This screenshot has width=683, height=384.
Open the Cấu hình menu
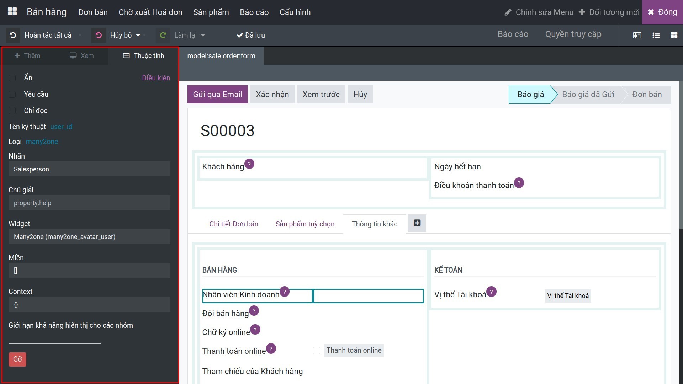(295, 12)
